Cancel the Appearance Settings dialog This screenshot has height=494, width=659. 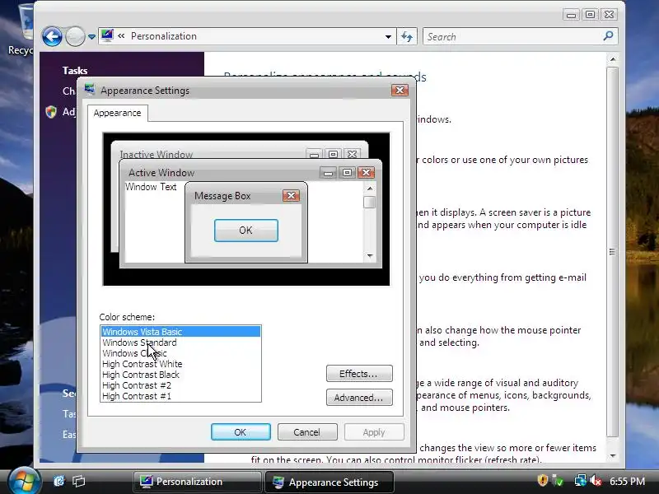coord(307,432)
